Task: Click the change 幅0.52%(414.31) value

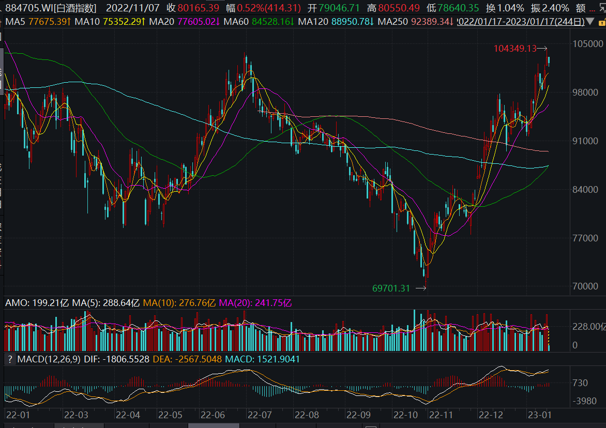Action: click(263, 8)
